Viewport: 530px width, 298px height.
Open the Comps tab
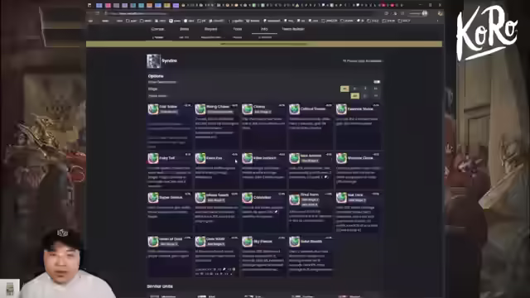click(x=157, y=29)
